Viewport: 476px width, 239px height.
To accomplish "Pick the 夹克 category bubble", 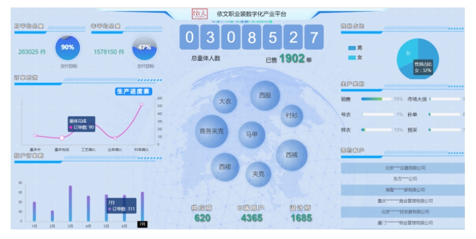I will coord(258,174).
